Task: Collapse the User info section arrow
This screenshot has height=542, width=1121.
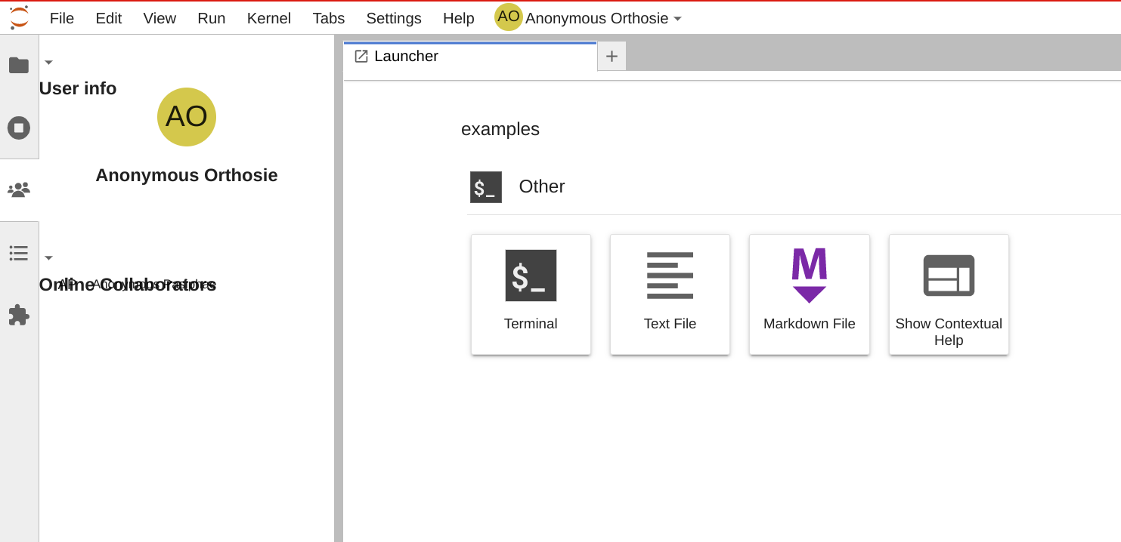Action: point(48,63)
